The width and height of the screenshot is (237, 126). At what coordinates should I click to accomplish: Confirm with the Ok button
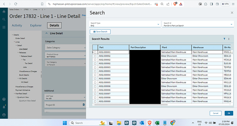[229, 113]
